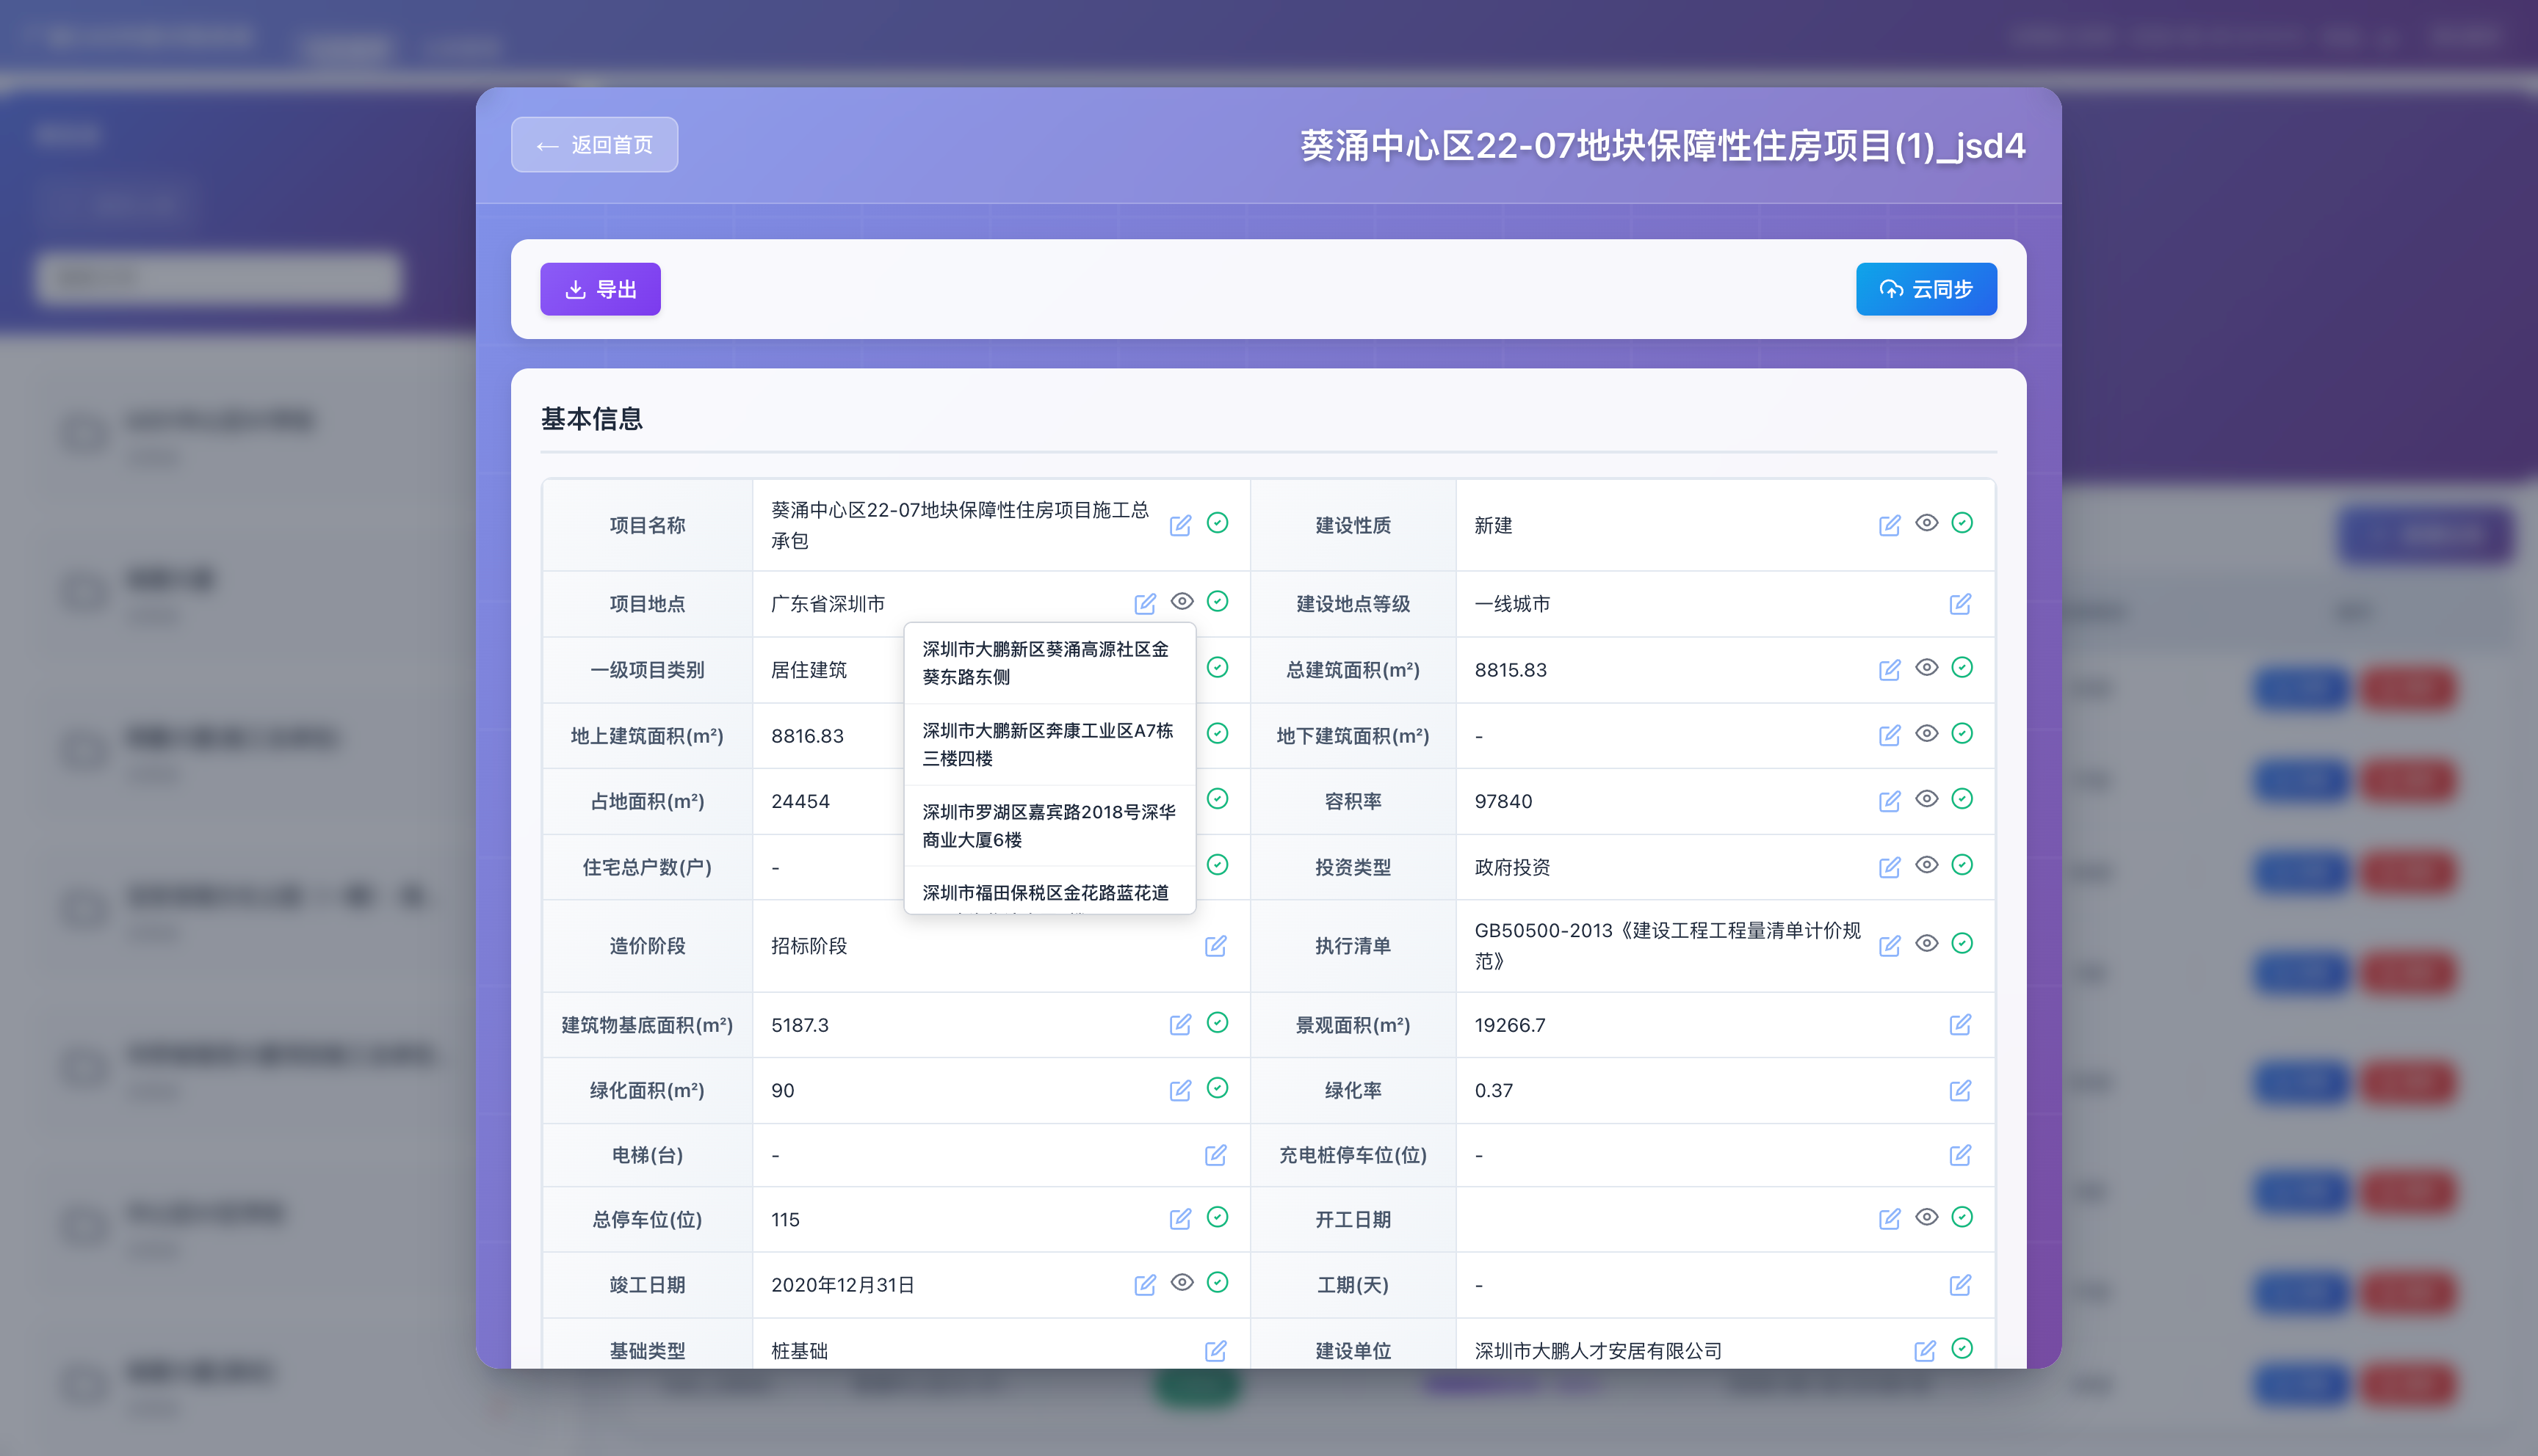Edit the 总停车位 value
This screenshot has width=2538, height=1456.
coord(1180,1219)
